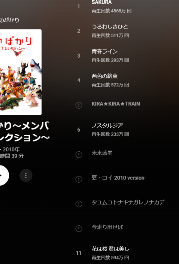
Task: Open the album cover artwork
Action: pyautogui.click(x=21, y=72)
